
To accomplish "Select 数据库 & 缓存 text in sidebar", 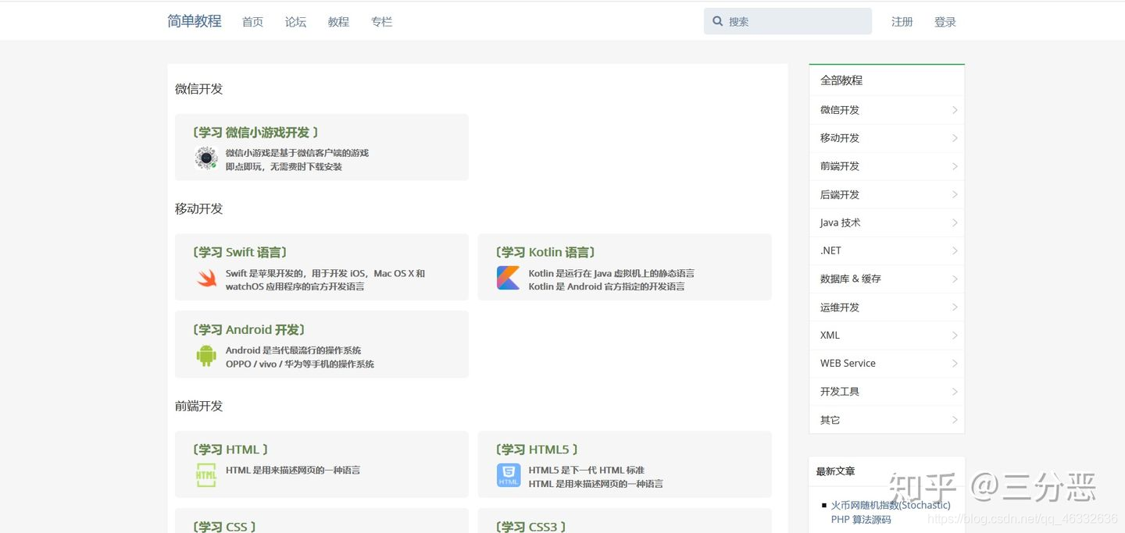I will [x=851, y=279].
